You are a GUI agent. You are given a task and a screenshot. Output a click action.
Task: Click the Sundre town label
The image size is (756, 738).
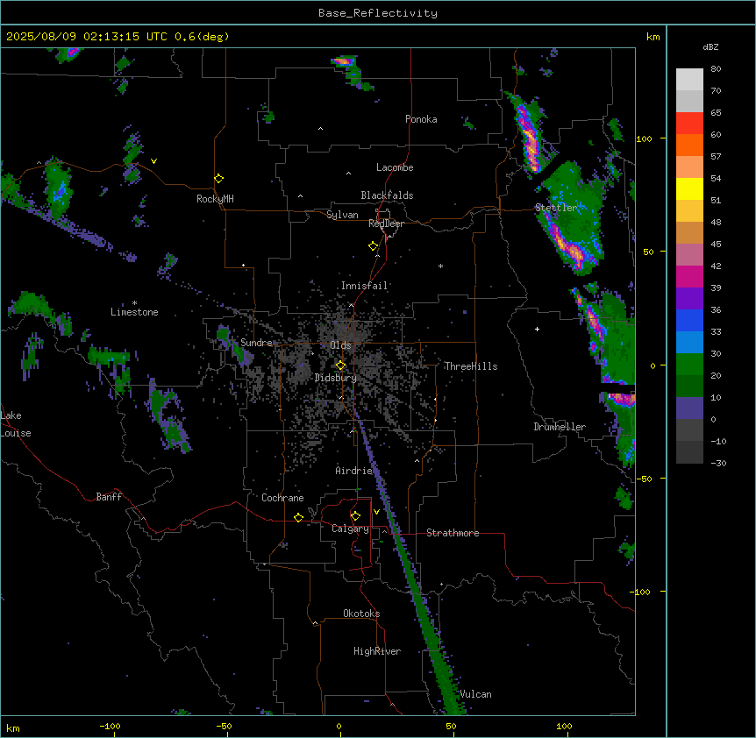256,343
